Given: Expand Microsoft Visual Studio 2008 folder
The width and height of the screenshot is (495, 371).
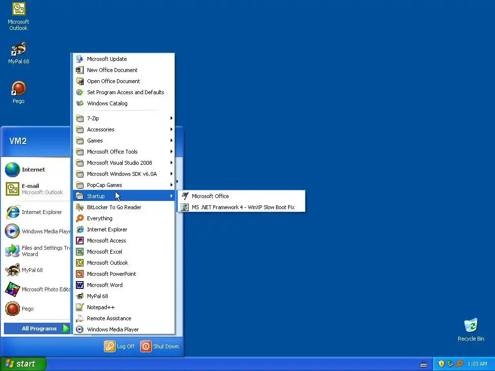Looking at the screenshot, I should click(124, 163).
